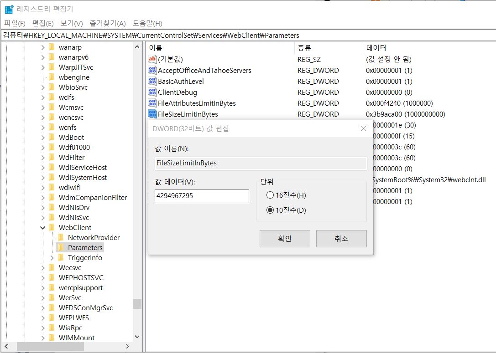496x353 pixels.
Task: Select the WFPLWFS tree item
Action: pyautogui.click(x=74, y=318)
